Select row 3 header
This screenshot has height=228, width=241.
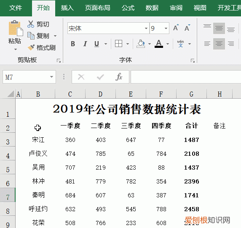click(8, 139)
